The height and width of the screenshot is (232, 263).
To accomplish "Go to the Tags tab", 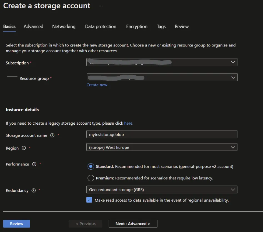I will (161, 26).
